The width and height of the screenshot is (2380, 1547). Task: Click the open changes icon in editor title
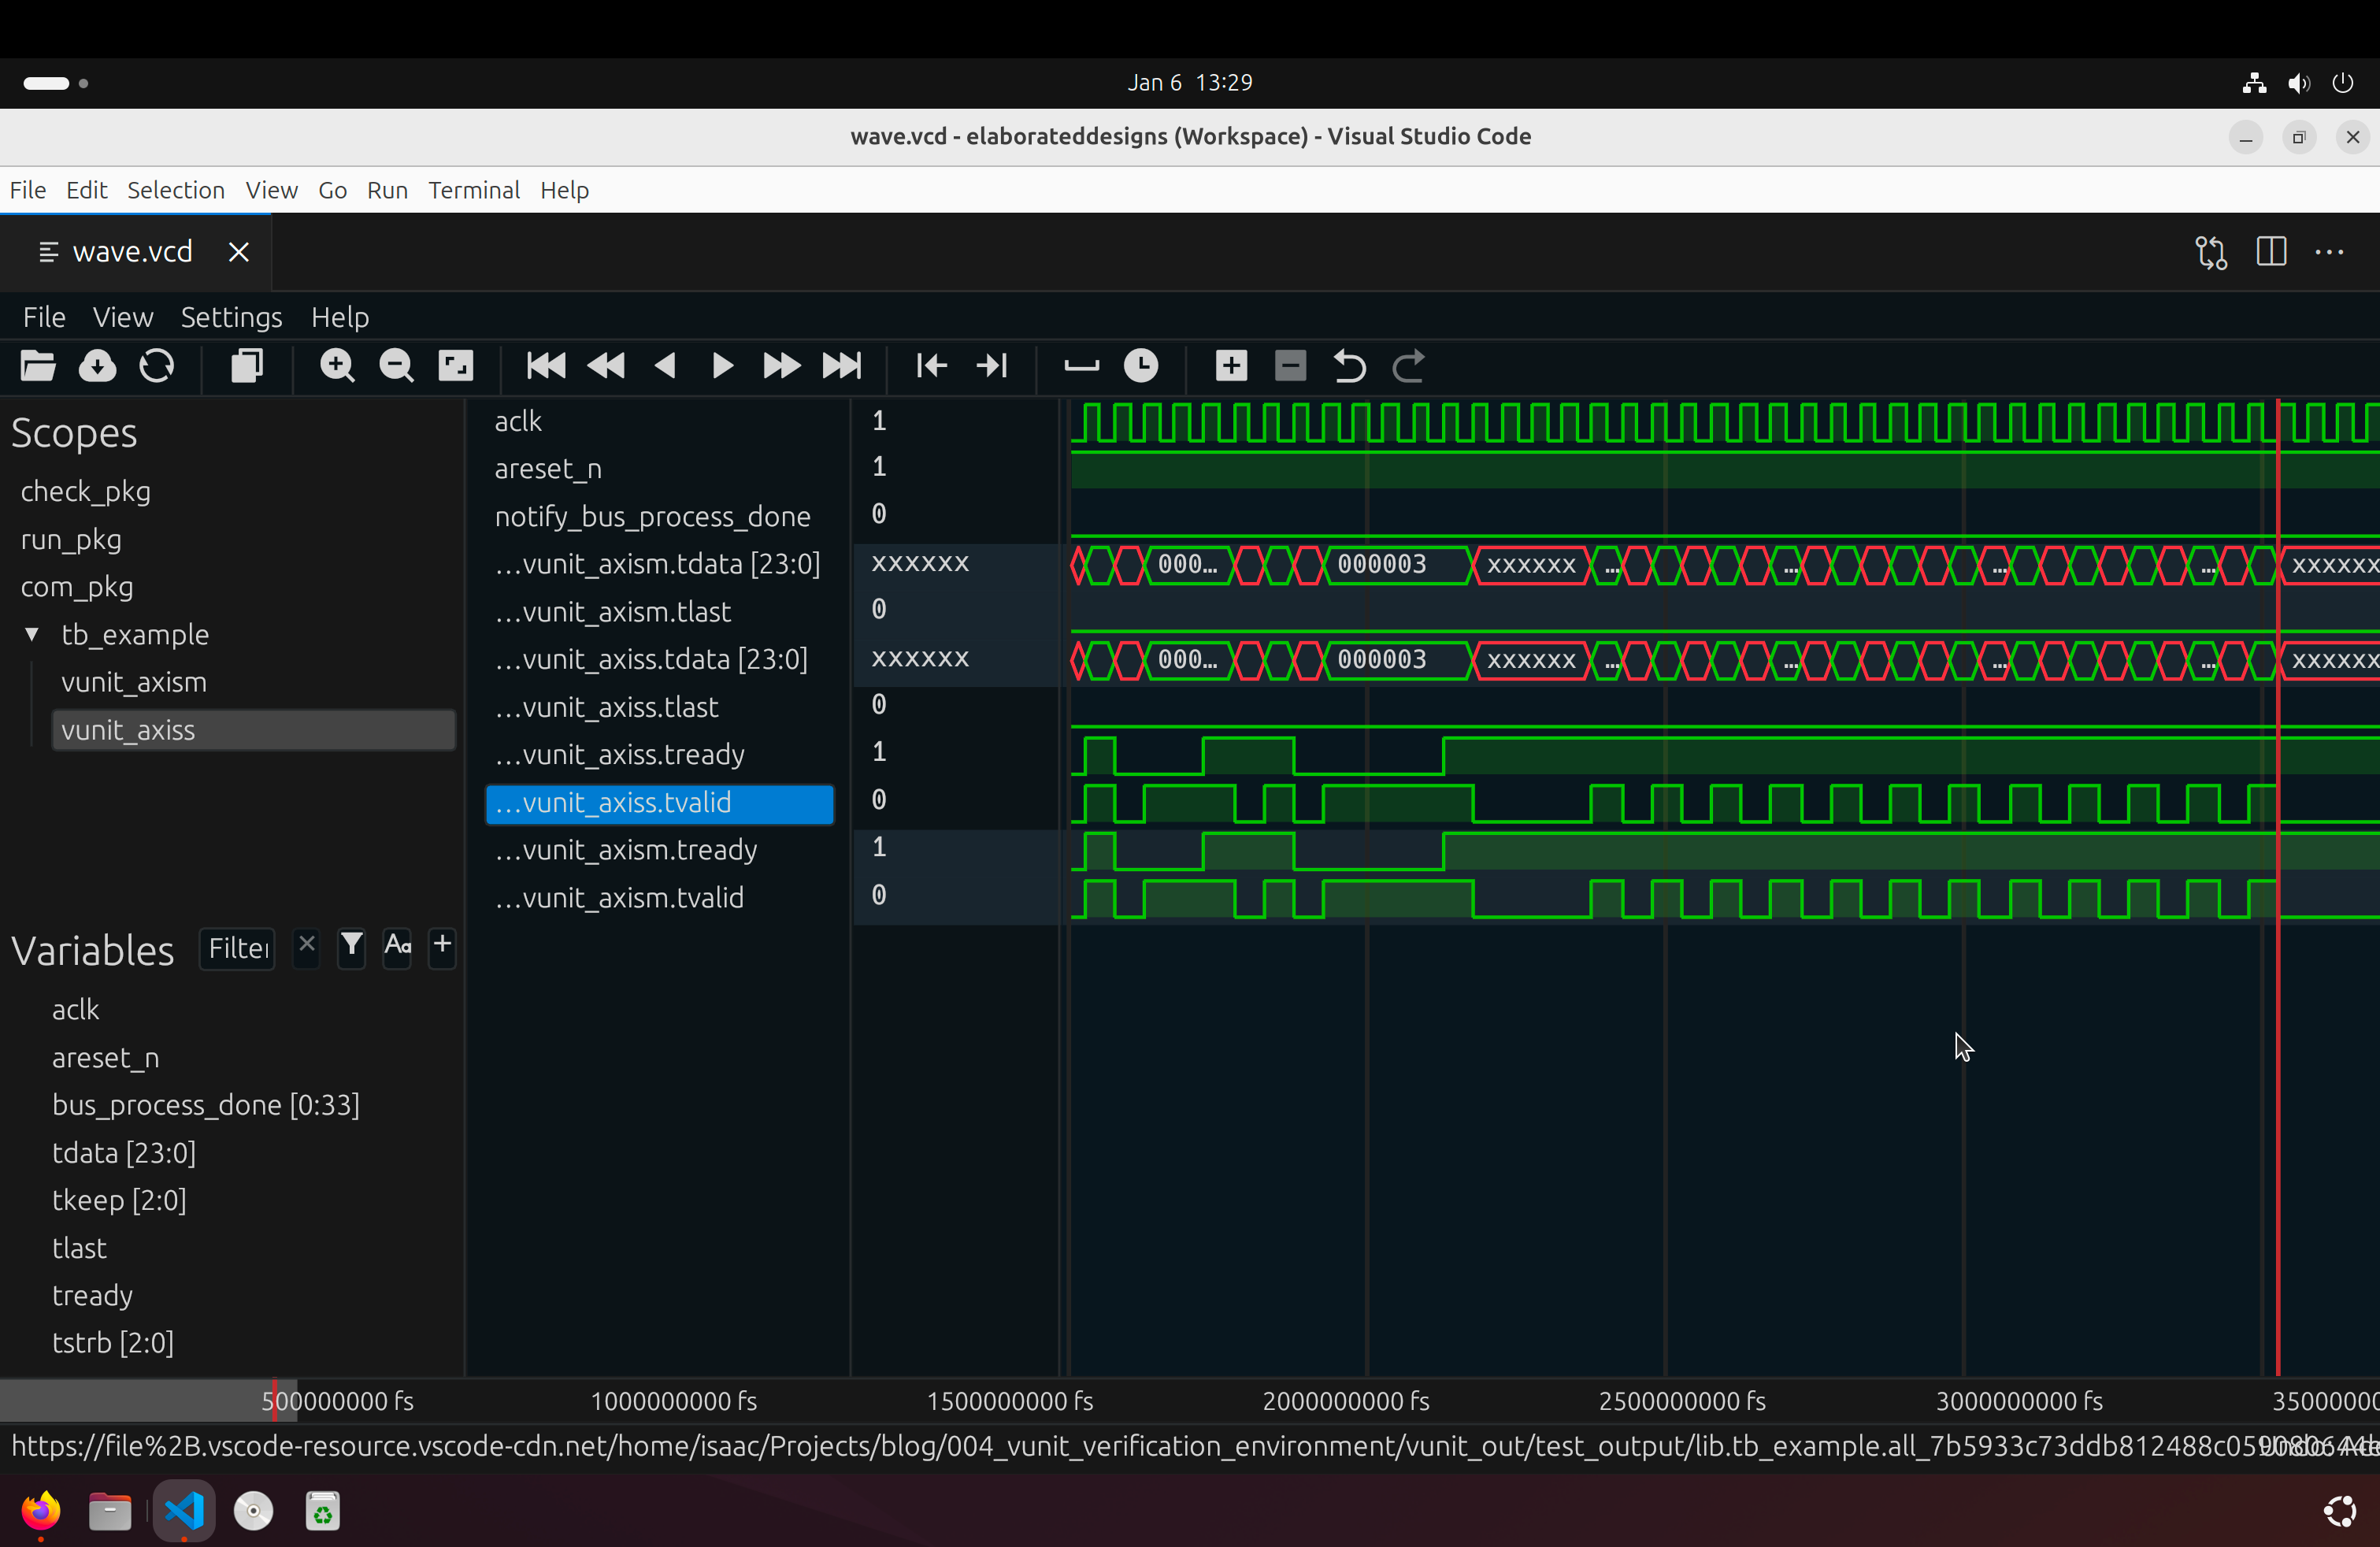[x=2211, y=252]
